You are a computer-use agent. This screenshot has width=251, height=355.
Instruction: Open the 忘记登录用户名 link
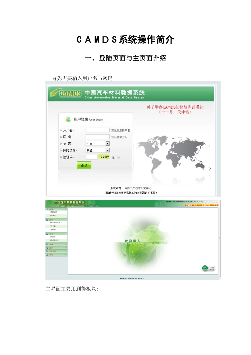[x=121, y=130]
